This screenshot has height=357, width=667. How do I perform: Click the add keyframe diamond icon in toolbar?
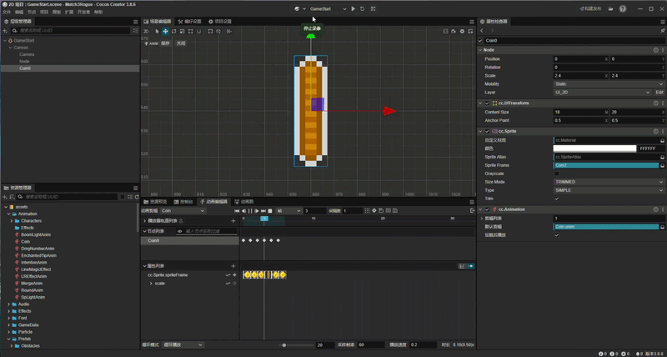(374, 211)
